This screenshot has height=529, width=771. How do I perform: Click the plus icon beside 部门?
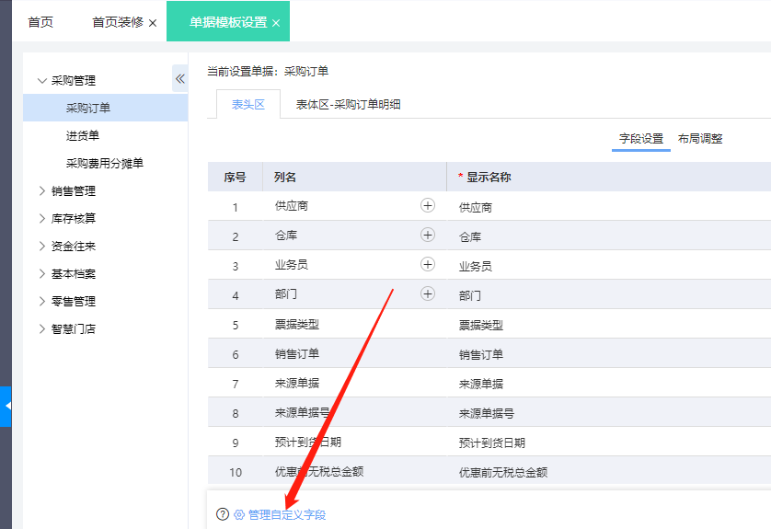point(427,294)
